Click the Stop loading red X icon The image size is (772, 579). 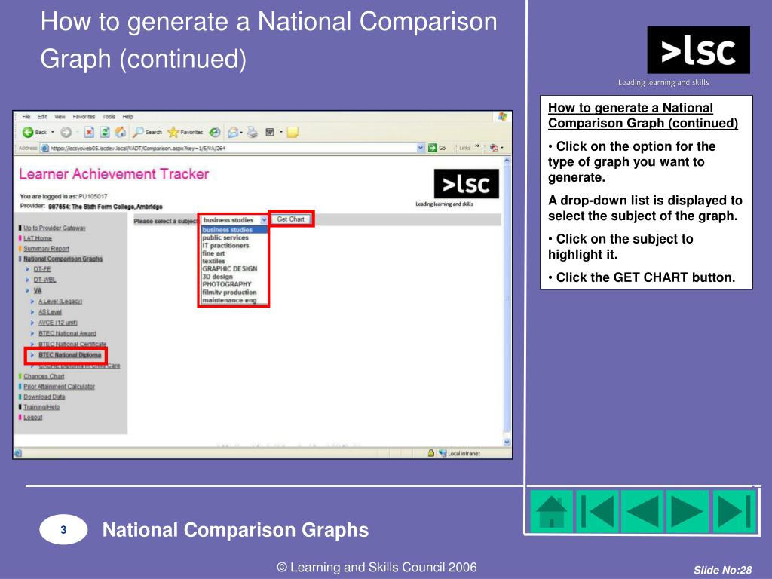89,132
